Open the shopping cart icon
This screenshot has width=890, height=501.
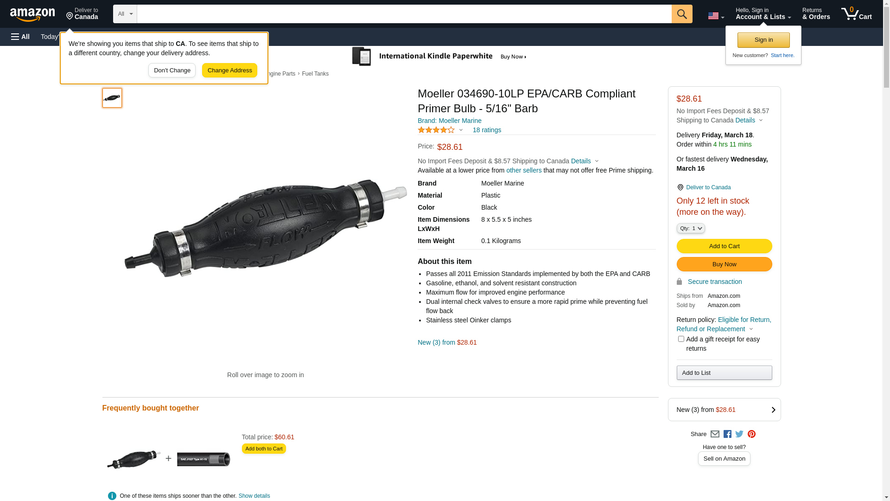(856, 14)
